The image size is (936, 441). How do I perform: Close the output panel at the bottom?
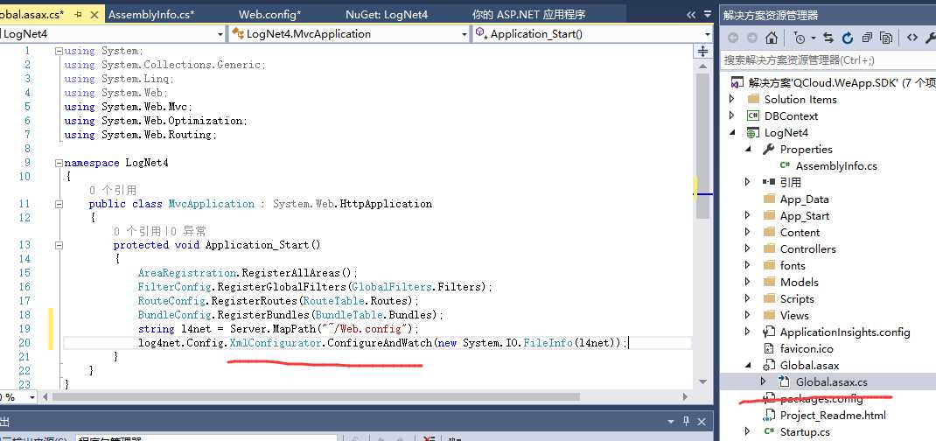(703, 421)
